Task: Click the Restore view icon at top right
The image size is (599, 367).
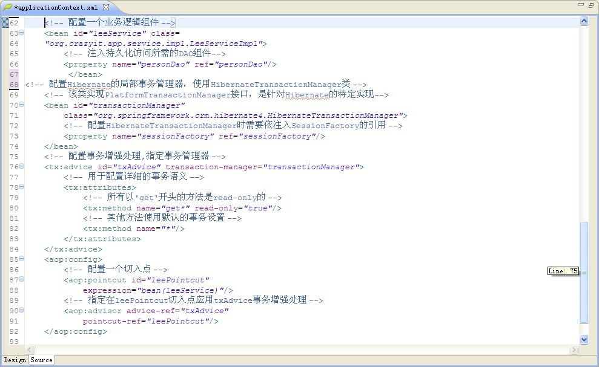Action: 592,5
